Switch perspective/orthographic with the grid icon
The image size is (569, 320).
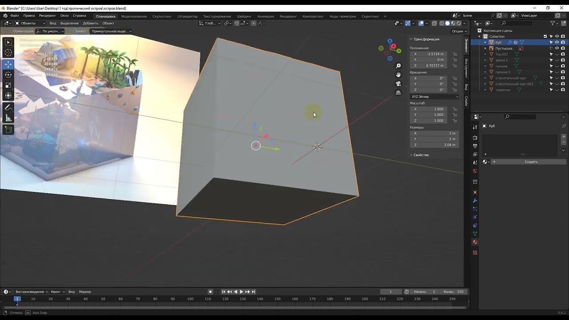[x=398, y=92]
